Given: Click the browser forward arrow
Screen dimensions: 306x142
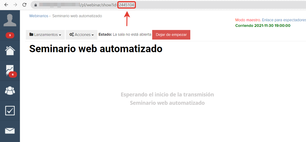Looking at the screenshot, I should pos(15,5).
